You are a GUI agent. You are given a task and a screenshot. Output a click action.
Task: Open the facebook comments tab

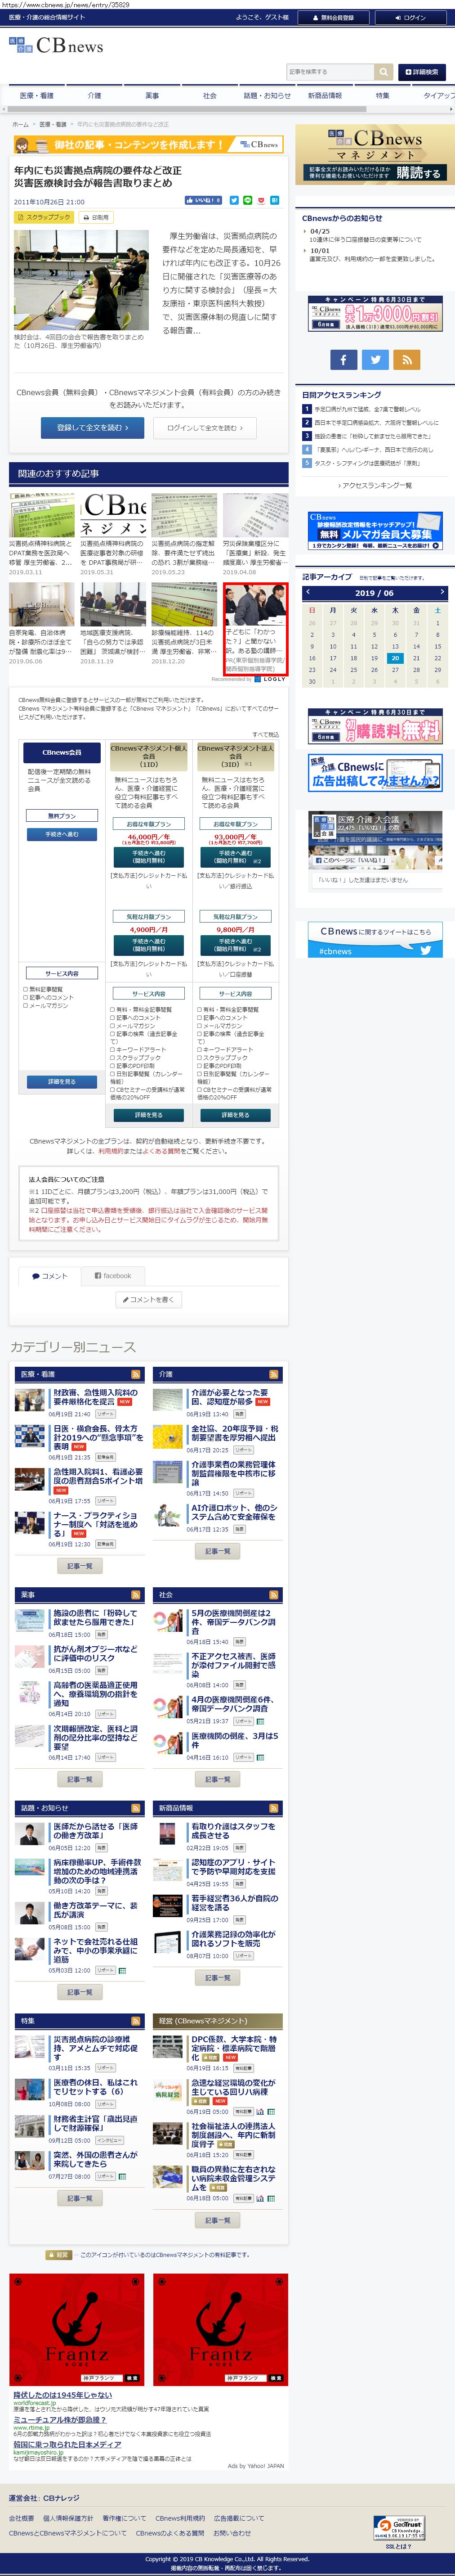[112, 1276]
